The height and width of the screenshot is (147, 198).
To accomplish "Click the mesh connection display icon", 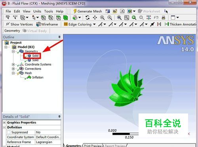I will pyautogui.click(x=159, y=24).
